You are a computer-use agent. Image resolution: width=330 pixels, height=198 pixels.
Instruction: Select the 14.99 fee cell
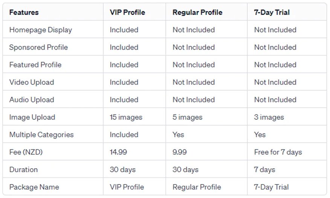pyautogui.click(x=118, y=152)
